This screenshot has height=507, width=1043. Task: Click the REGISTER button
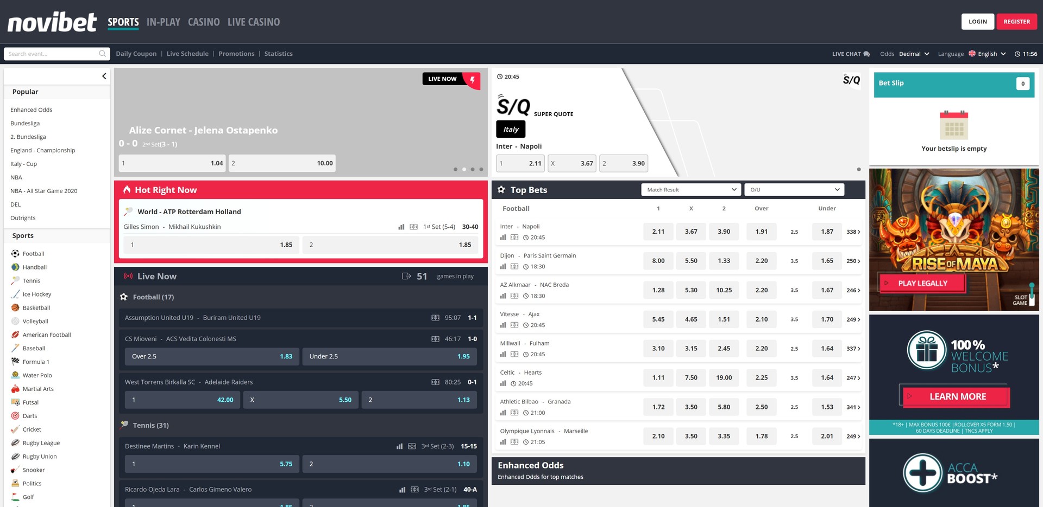1017,22
